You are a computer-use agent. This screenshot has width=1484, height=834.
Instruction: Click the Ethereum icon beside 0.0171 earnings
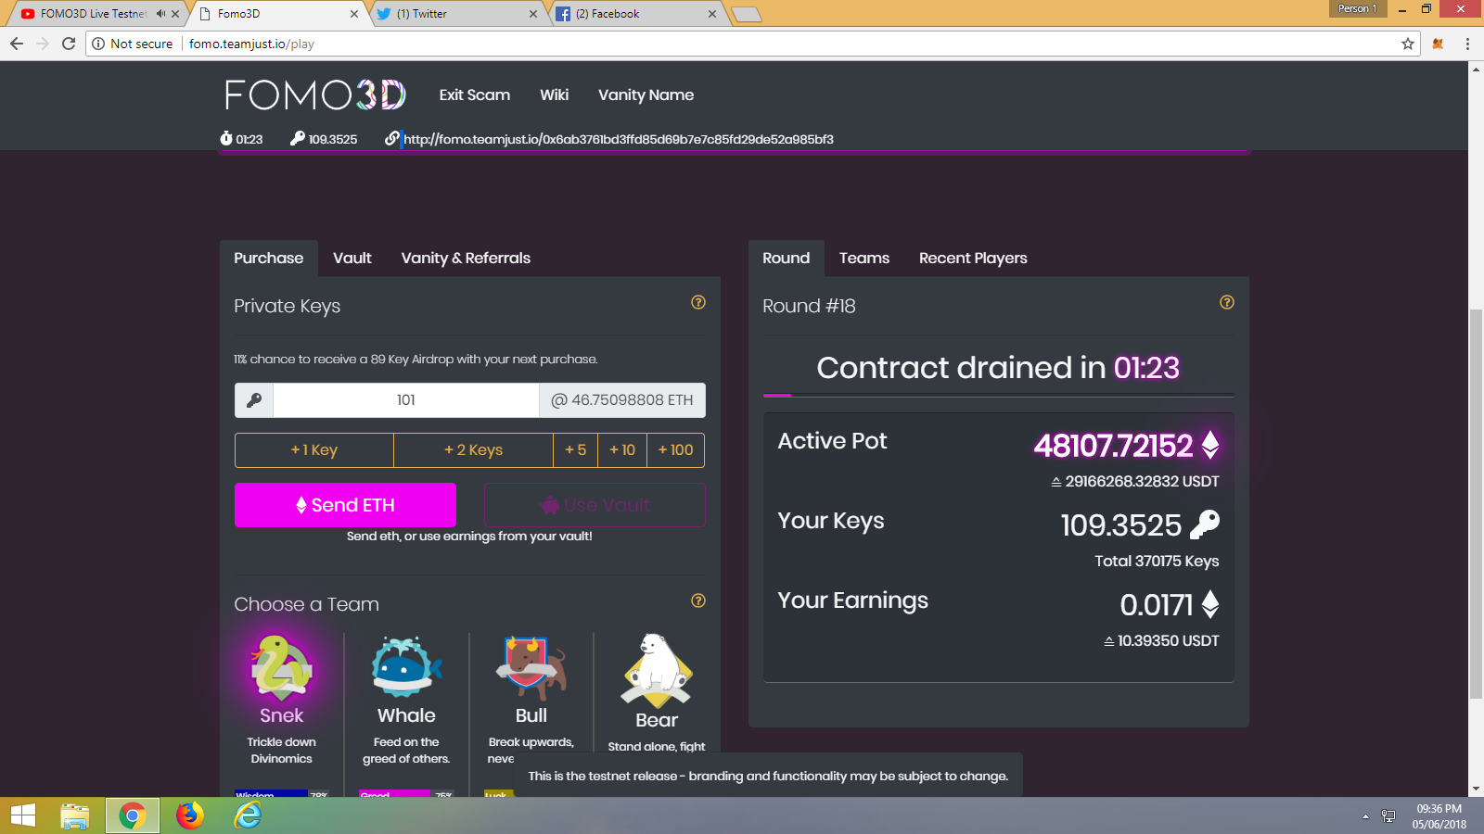click(1210, 604)
